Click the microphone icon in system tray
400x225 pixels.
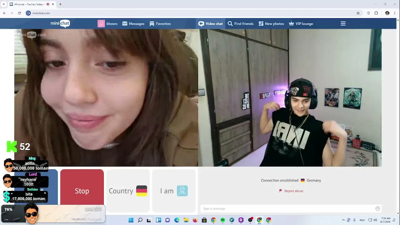point(354,220)
